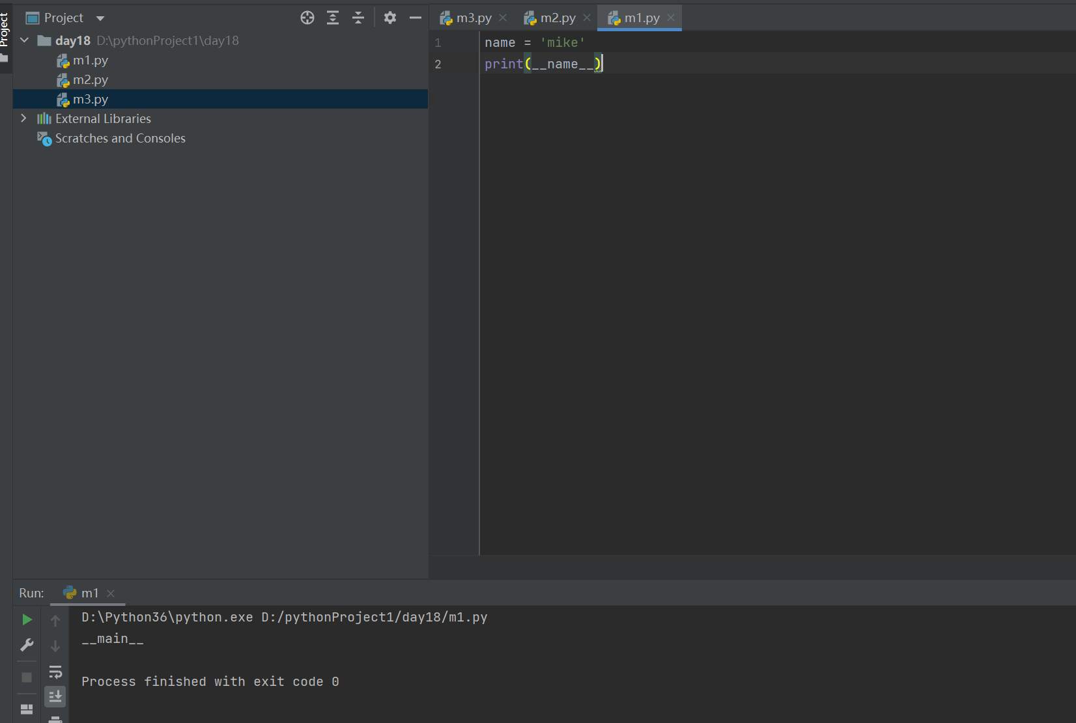The image size is (1076, 723).
Task: Open the Project view dropdown
Action: 100,18
